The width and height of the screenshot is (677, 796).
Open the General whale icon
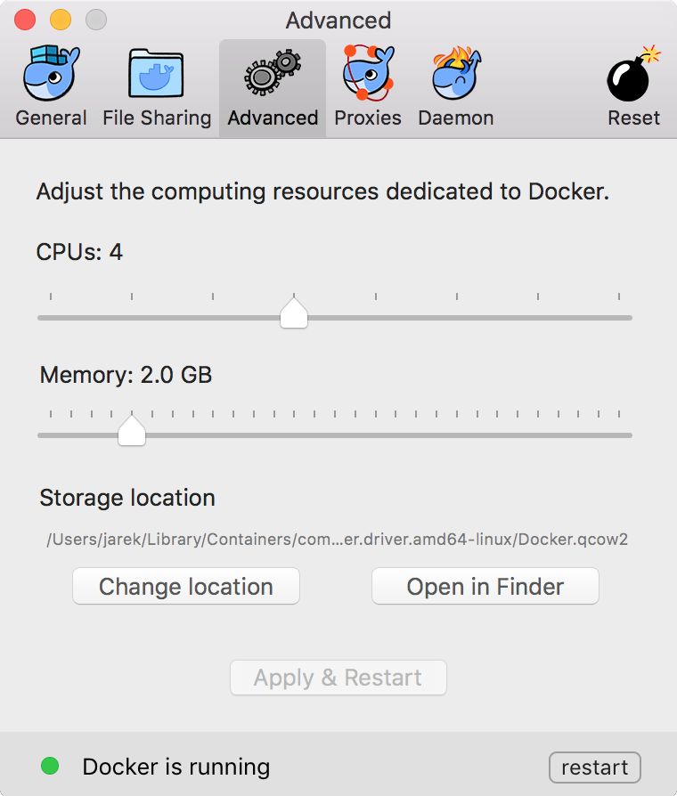52,73
